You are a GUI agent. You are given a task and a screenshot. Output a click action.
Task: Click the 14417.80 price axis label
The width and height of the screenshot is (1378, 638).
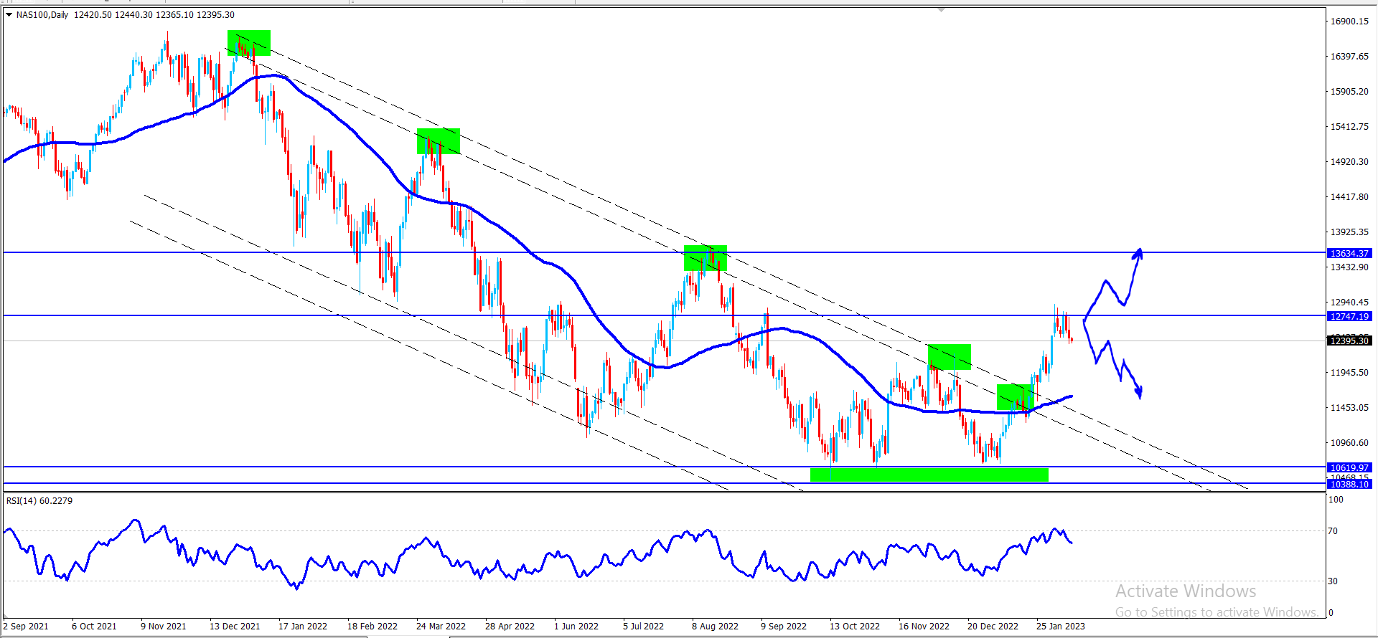point(1349,197)
